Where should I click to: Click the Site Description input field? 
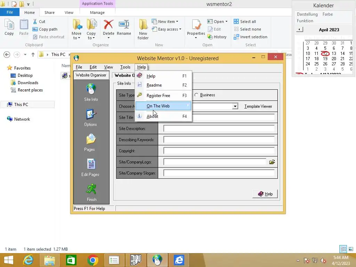(x=219, y=129)
